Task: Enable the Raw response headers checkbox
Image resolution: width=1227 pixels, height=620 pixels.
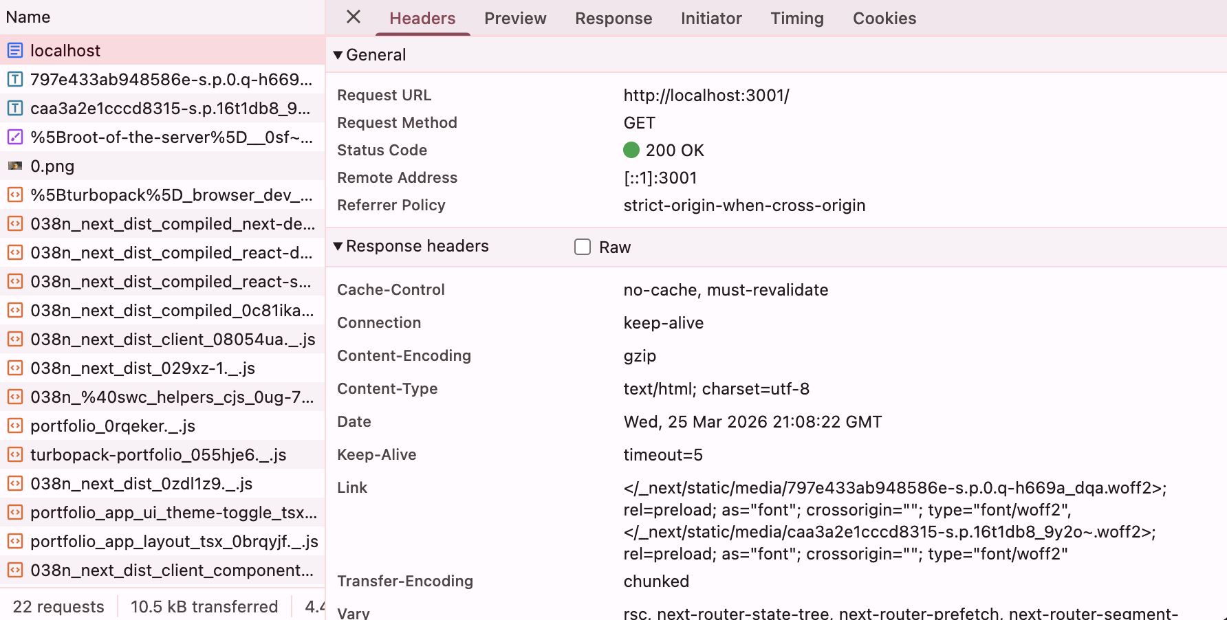Action: click(583, 247)
